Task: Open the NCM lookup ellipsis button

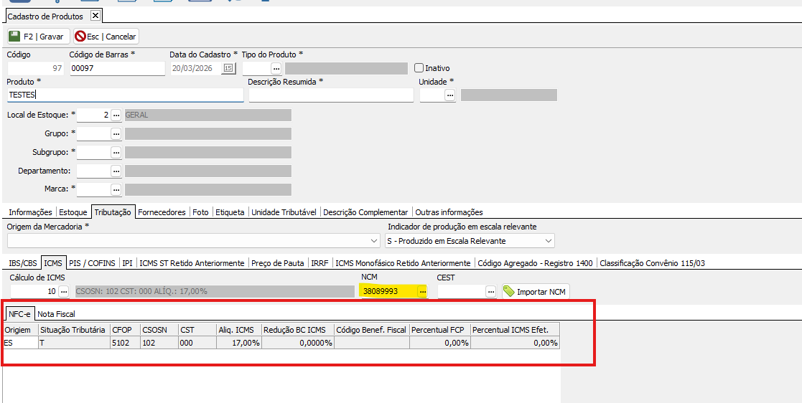Action: click(422, 291)
